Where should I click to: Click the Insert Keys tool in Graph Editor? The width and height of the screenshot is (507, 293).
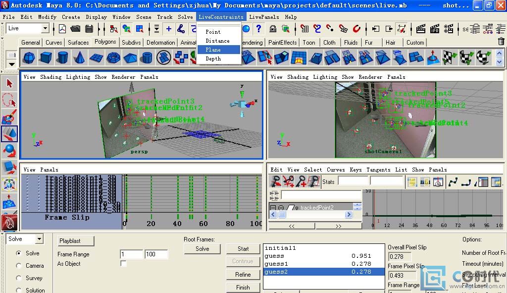point(289,181)
